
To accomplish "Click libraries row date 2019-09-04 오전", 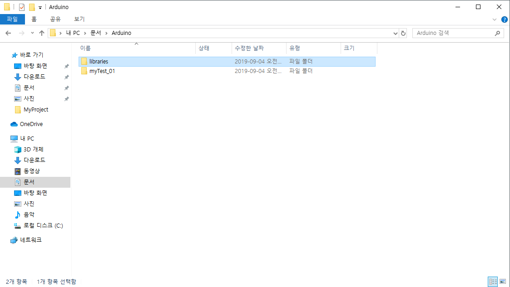I will click(258, 61).
